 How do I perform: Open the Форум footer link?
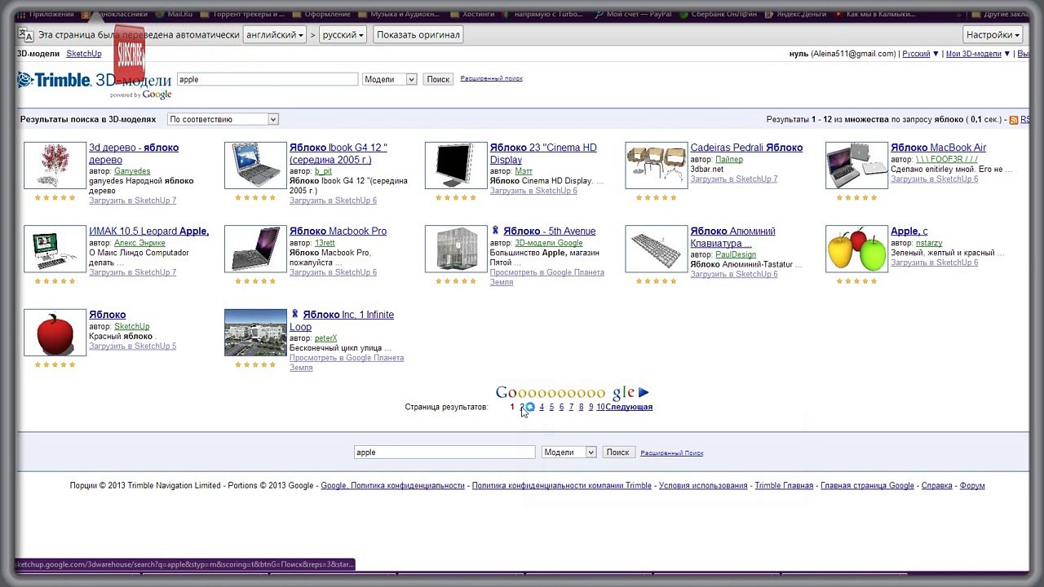(972, 486)
